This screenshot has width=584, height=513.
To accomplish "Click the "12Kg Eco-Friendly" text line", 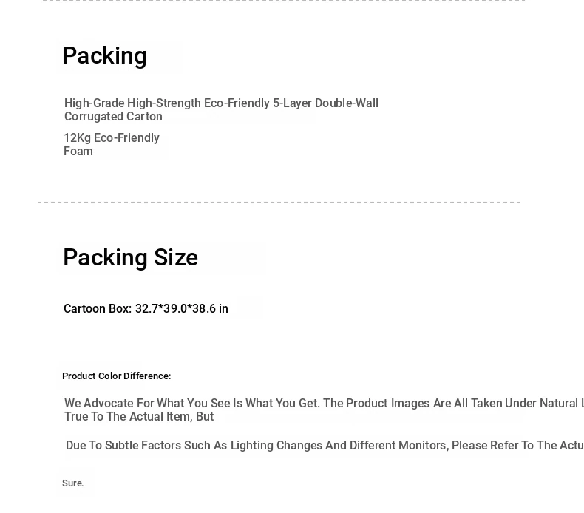I will pos(112,138).
